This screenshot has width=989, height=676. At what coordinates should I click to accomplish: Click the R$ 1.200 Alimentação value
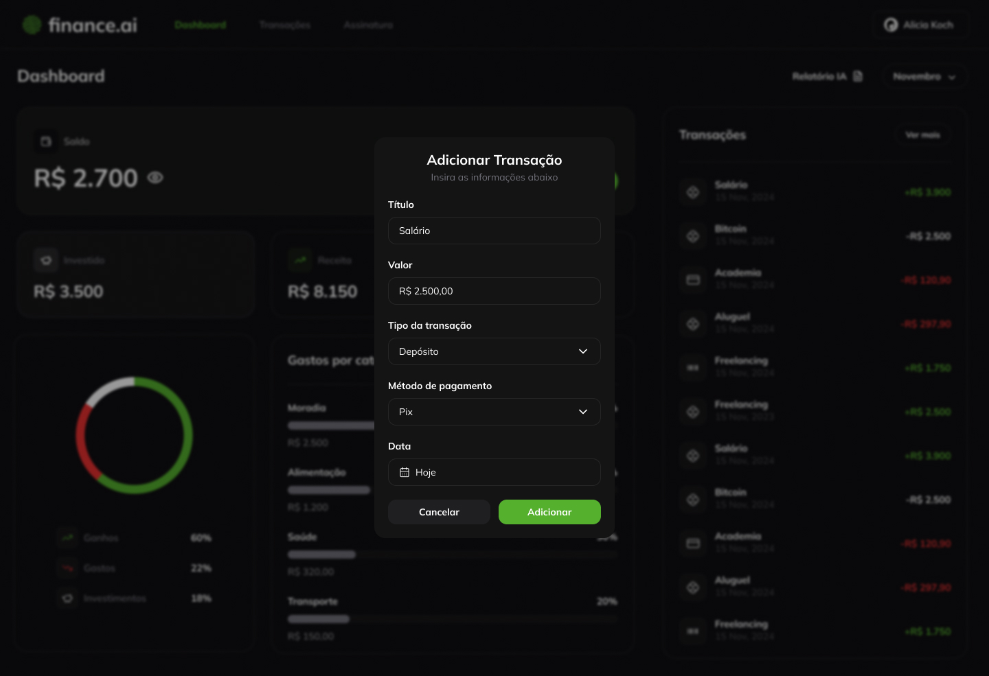click(x=308, y=507)
